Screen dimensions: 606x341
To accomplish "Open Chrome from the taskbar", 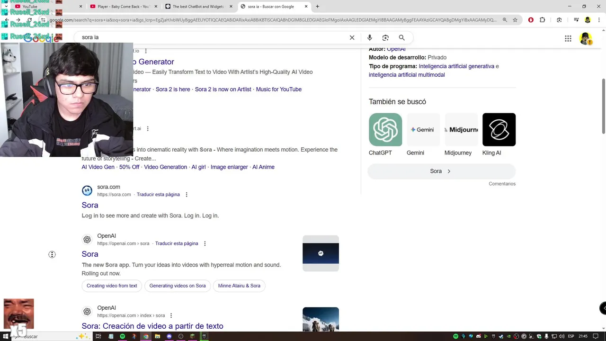I will [146, 336].
